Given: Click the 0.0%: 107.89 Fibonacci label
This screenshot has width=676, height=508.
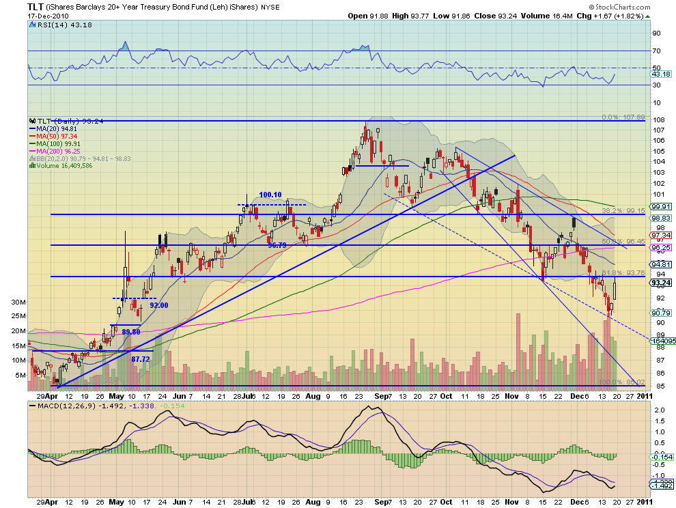Looking at the screenshot, I should click(x=623, y=117).
